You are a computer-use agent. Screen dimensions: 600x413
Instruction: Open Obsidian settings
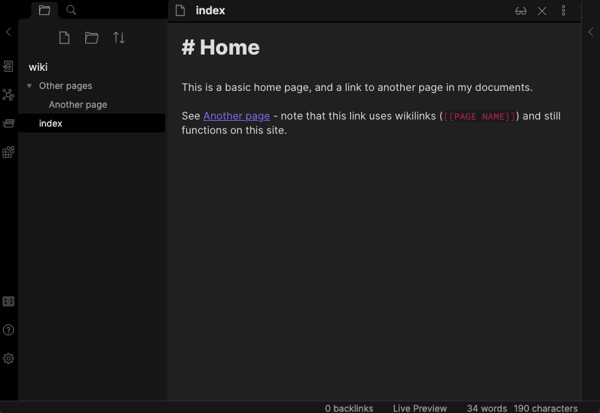(x=8, y=358)
